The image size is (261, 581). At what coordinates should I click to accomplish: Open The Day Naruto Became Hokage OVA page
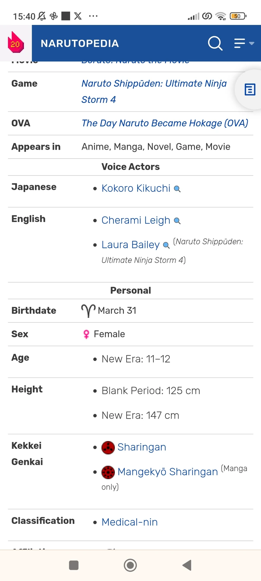click(165, 123)
